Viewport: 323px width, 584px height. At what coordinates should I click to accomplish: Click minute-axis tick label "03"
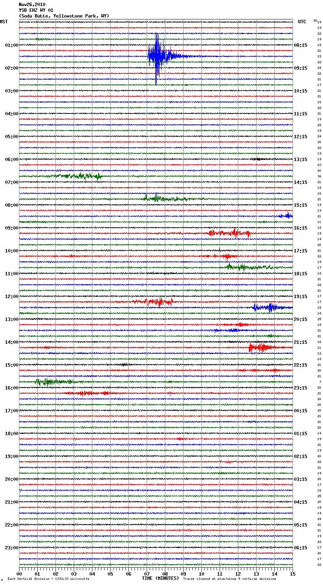(x=74, y=574)
